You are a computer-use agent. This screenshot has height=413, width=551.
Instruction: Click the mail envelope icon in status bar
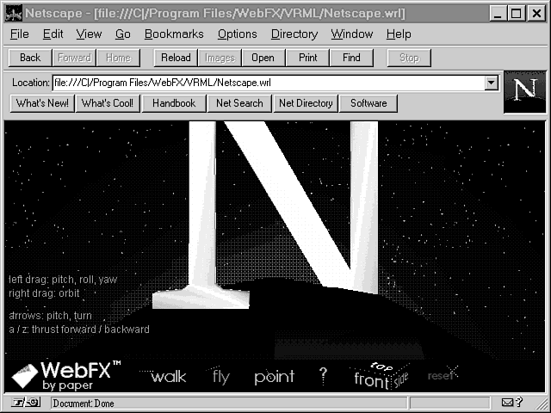tap(507, 402)
